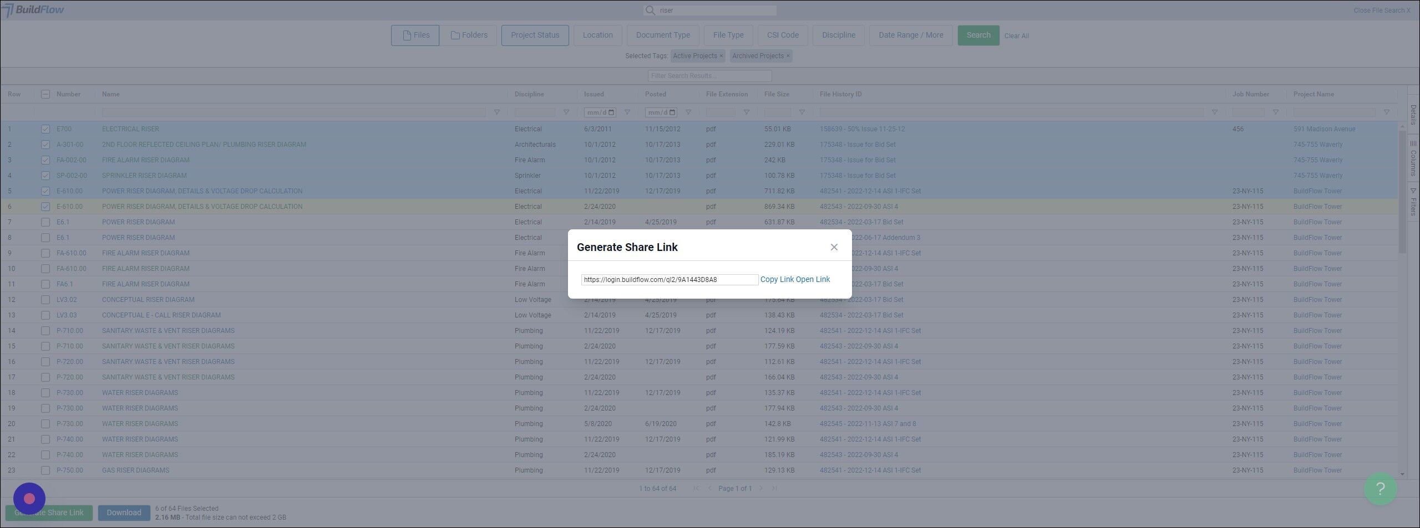The height and width of the screenshot is (528, 1420).
Task: Open the Discipline filter dropdown
Action: [838, 35]
